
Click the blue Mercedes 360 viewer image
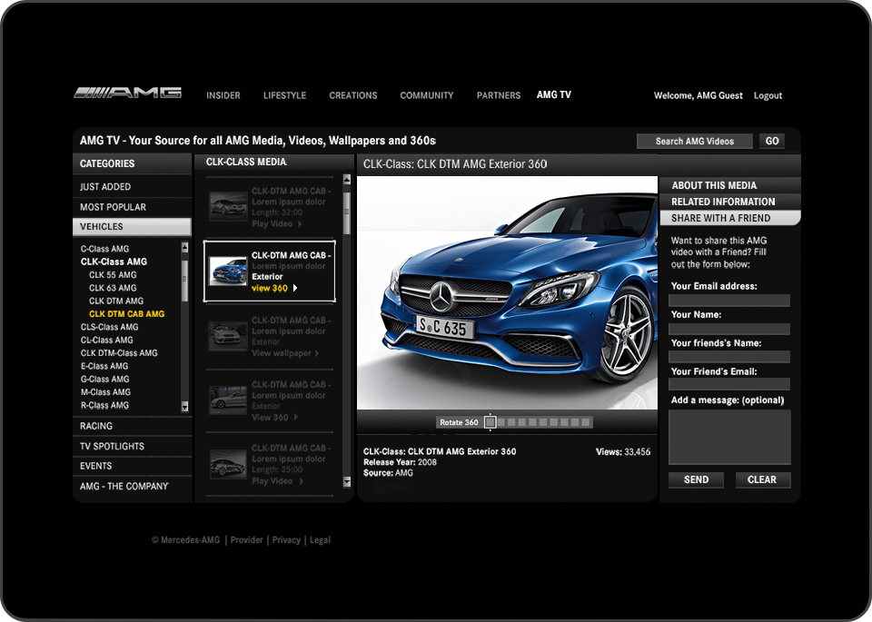point(507,293)
